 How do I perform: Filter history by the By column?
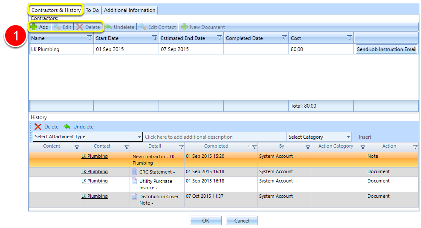click(308, 147)
